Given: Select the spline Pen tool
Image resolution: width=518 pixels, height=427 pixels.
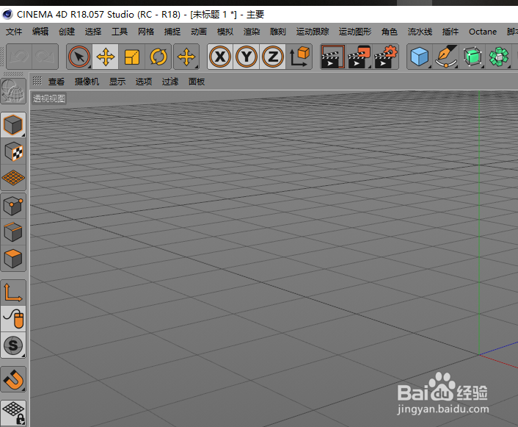Looking at the screenshot, I should 446,57.
